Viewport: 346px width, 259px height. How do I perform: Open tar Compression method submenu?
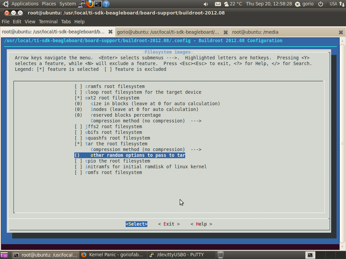pos(146,149)
